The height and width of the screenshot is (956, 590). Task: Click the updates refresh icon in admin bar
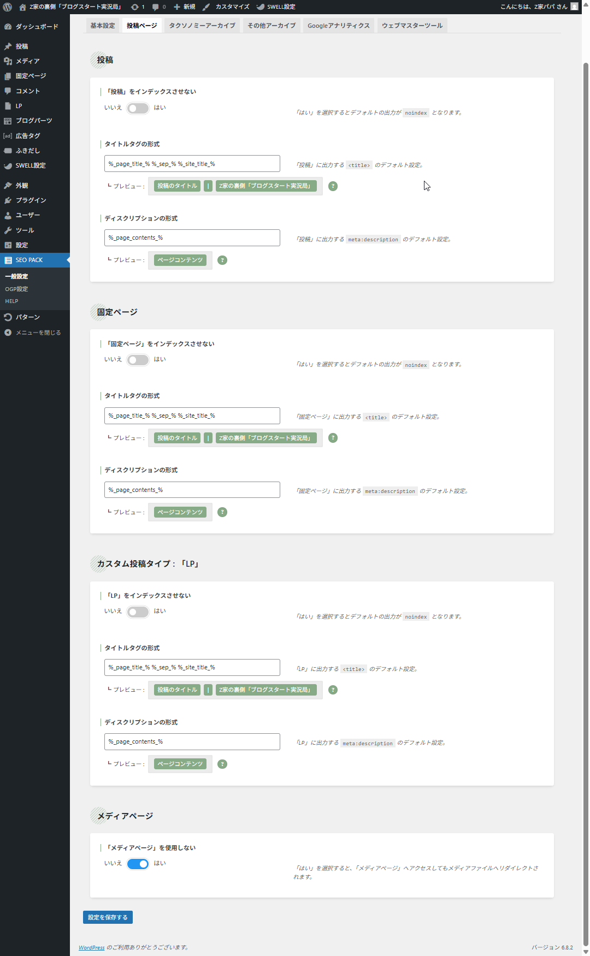click(x=135, y=7)
